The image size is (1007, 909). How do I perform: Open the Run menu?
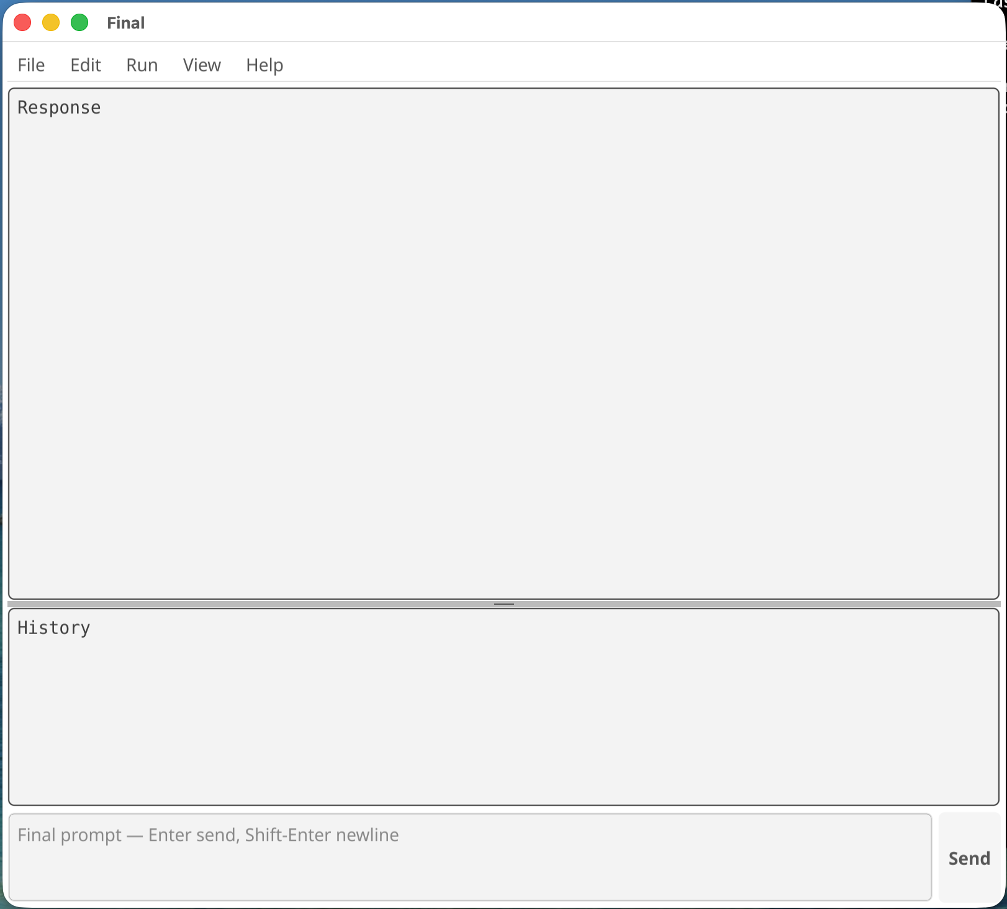(142, 65)
